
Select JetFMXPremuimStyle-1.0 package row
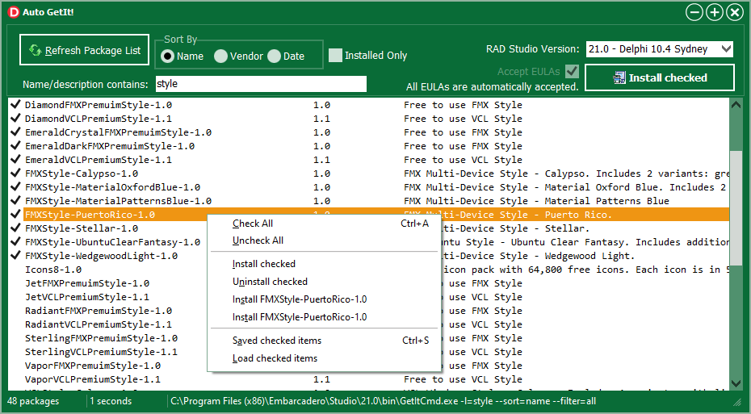pyautogui.click(x=369, y=283)
